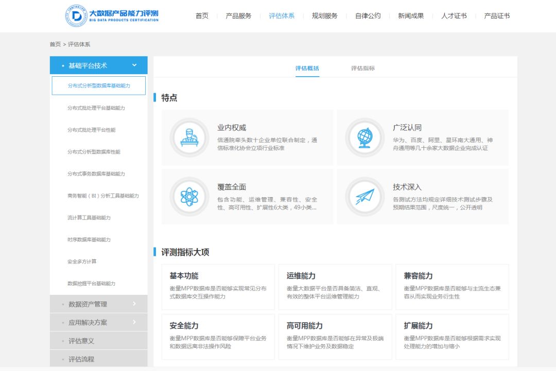Open 新闻成果 navigation item
Image resolution: width=556 pixels, height=371 pixels.
coord(411,16)
